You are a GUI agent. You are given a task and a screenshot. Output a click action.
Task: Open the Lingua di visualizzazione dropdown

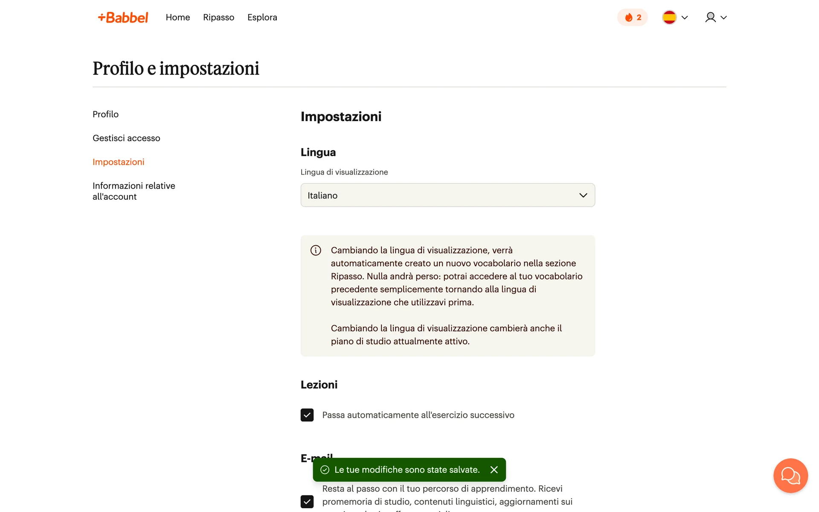(447, 195)
